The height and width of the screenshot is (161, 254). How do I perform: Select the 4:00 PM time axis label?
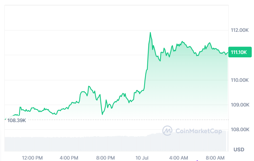click(x=69, y=158)
